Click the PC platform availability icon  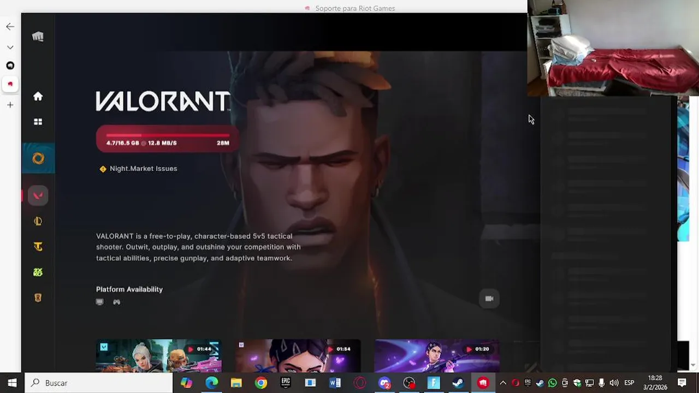[x=99, y=302]
